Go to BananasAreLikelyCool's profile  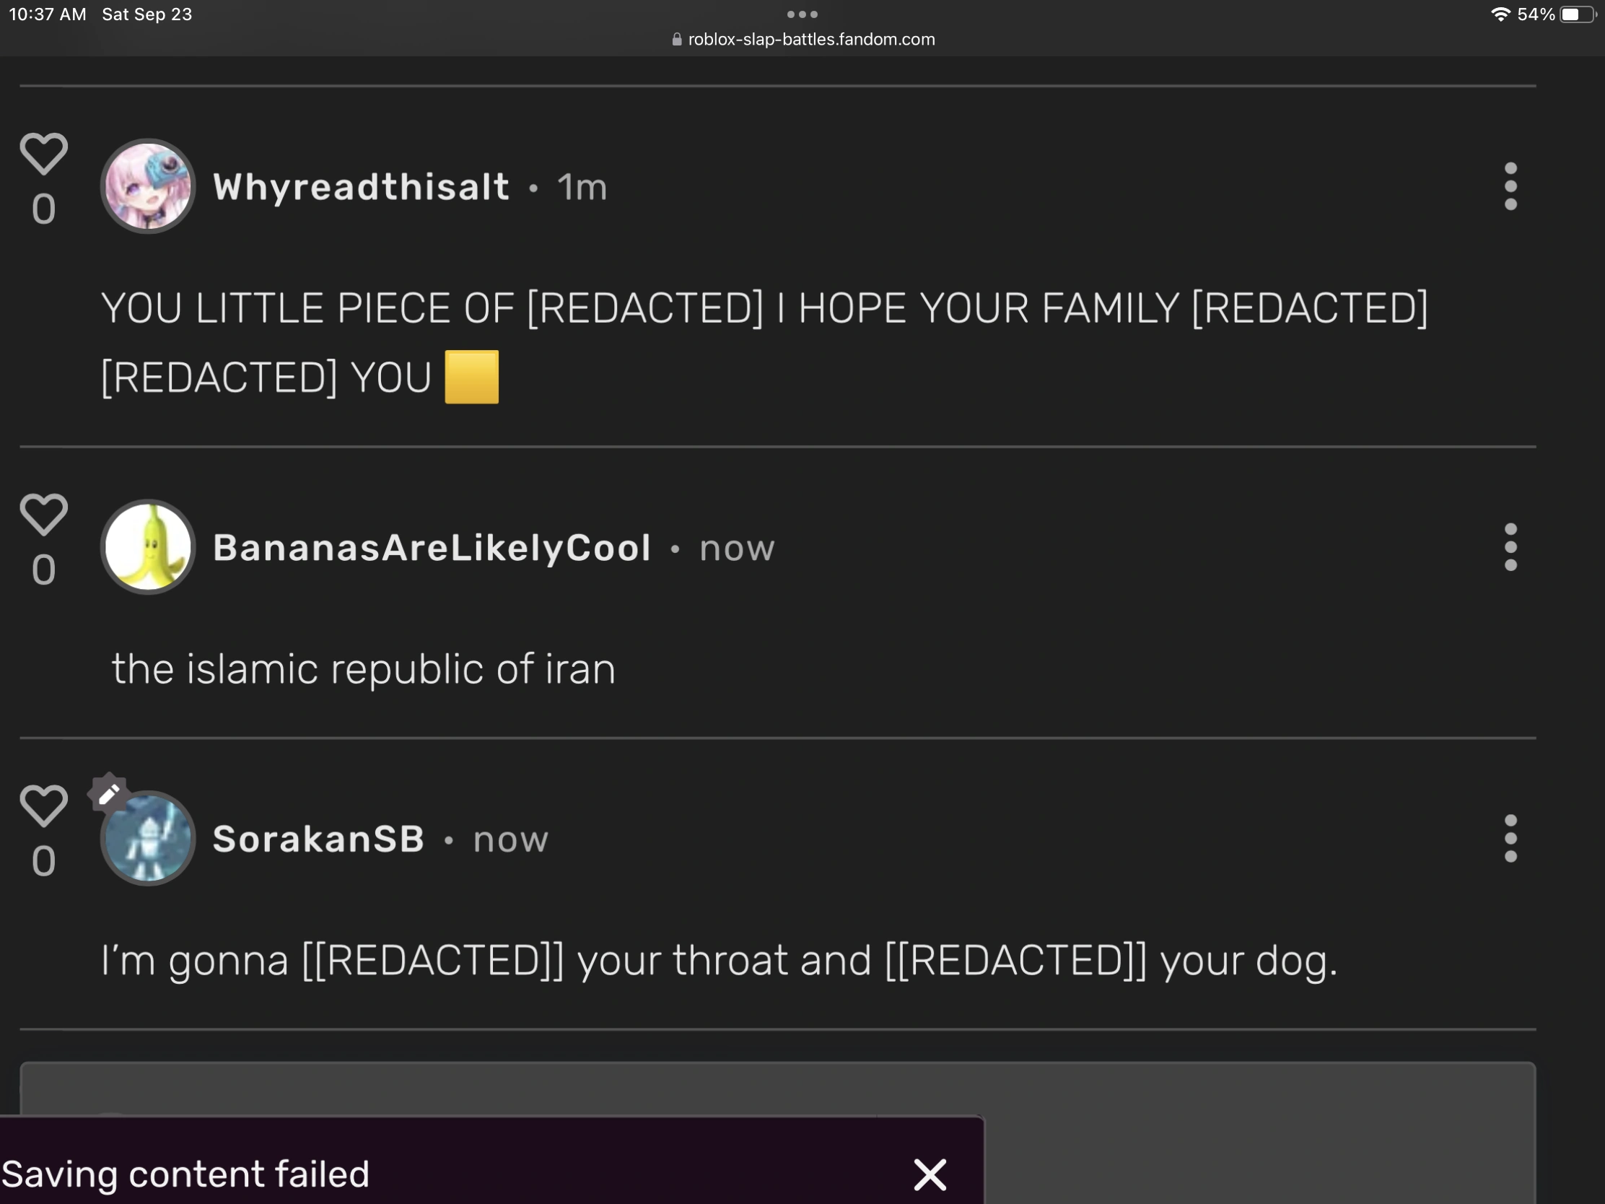(x=432, y=548)
